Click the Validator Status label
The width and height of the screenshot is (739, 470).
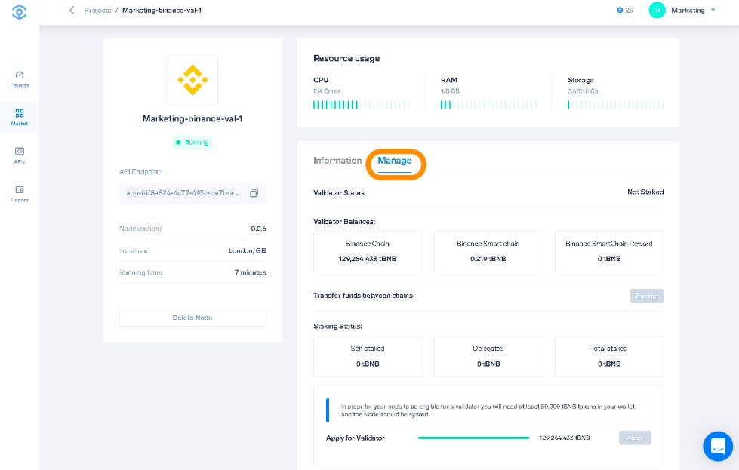click(339, 192)
